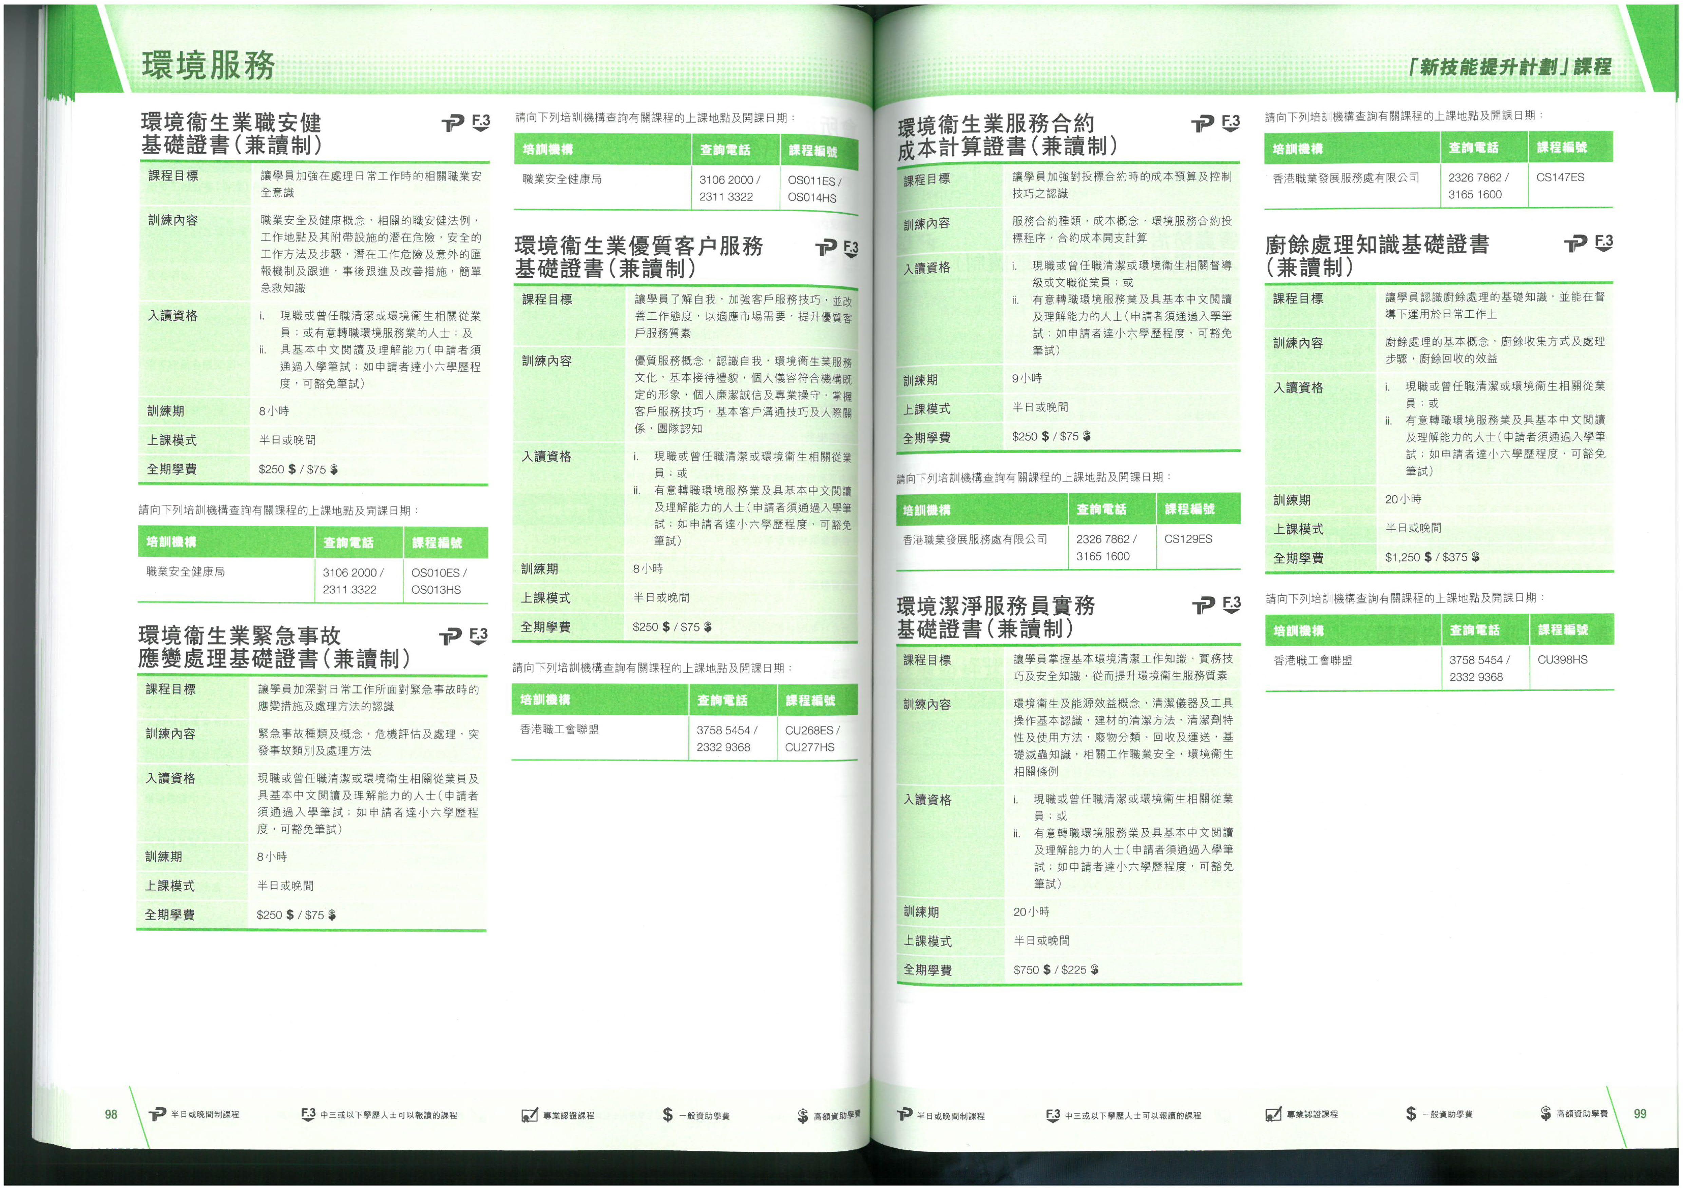Click the F.3 icon beside 環境衞生業服務合約 heading

[x=1231, y=123]
